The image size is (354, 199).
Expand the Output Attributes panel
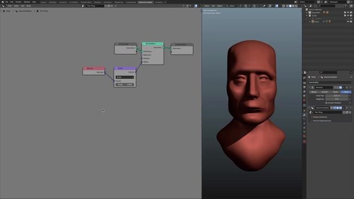pos(320,117)
